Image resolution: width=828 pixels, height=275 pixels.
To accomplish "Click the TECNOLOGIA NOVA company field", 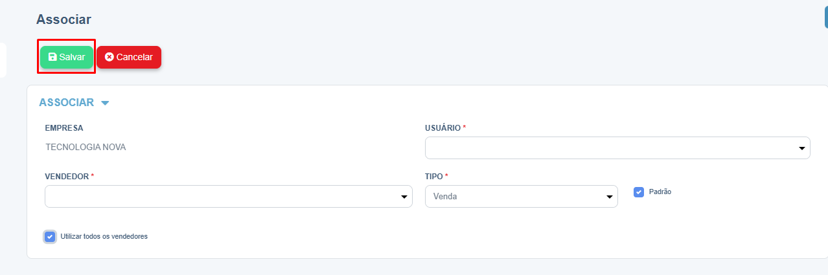I will pyautogui.click(x=86, y=147).
